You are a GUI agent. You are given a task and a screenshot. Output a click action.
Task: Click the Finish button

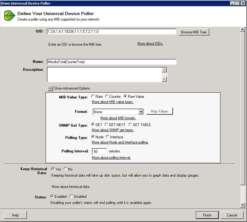pyautogui.click(x=207, y=215)
